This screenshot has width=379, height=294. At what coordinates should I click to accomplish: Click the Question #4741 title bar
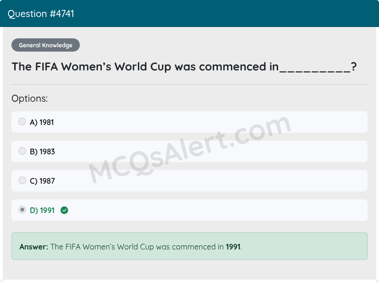pos(40,13)
